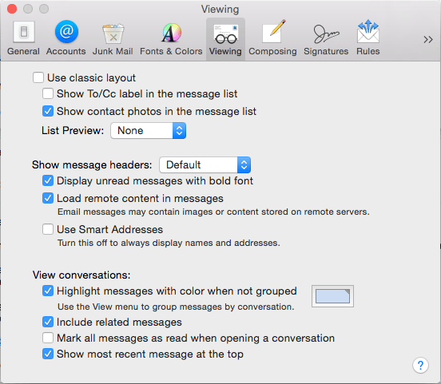Enable Use Smart Addresses checkbox
This screenshot has height=384, width=441.
(x=48, y=229)
